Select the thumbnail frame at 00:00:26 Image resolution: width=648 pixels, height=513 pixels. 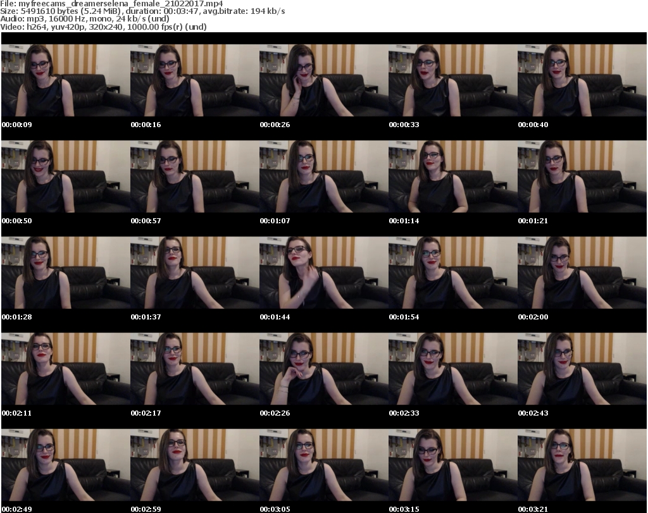tap(323, 80)
